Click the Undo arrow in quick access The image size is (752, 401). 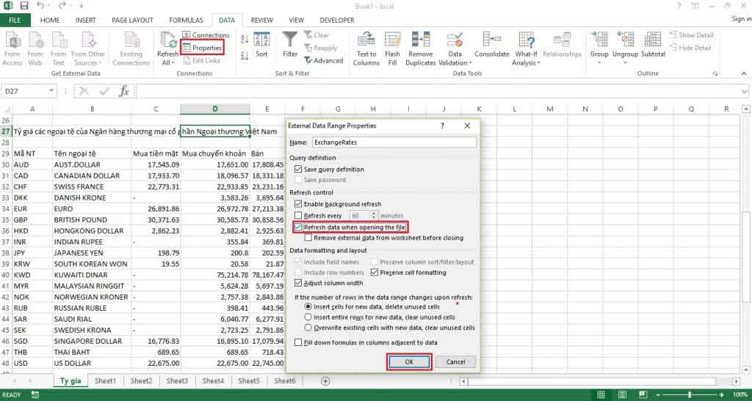[x=40, y=6]
